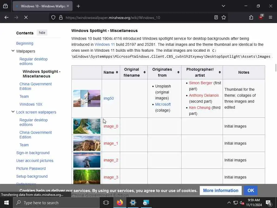Bookmark this page with the star
The image size is (277, 208).
[224, 17]
